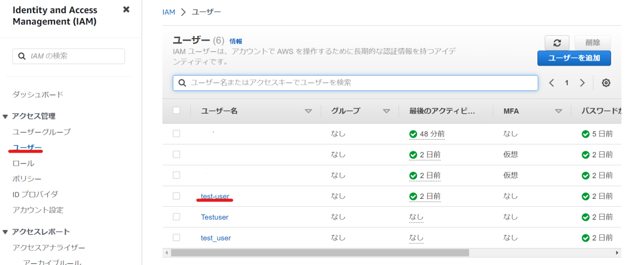
Task: Click test_user's なし last activity cell
Action: pyautogui.click(x=416, y=238)
